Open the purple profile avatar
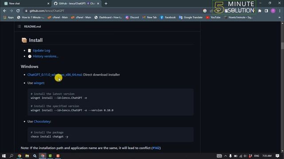Viewport: 284px width, 159px height. point(273,11)
